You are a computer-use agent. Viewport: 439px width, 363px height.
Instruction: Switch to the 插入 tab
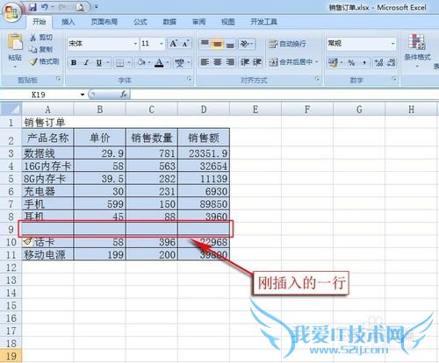[x=68, y=22]
